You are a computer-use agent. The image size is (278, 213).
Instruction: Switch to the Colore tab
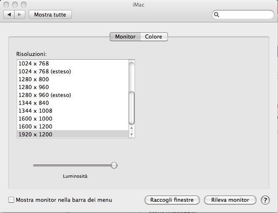(x=154, y=37)
